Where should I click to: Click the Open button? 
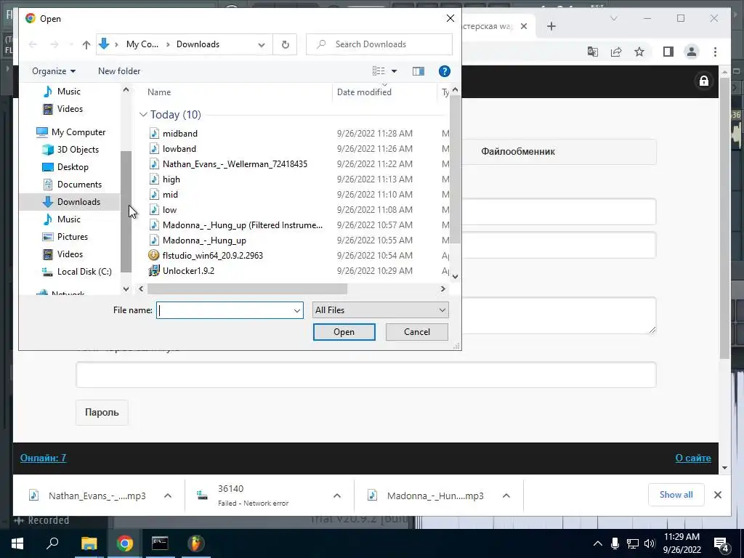click(344, 332)
